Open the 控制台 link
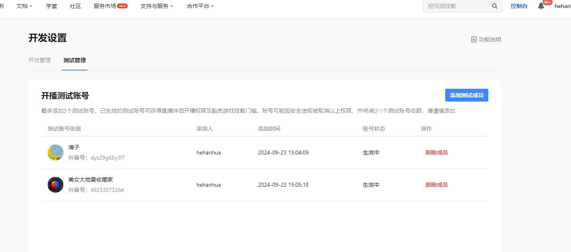 point(519,6)
